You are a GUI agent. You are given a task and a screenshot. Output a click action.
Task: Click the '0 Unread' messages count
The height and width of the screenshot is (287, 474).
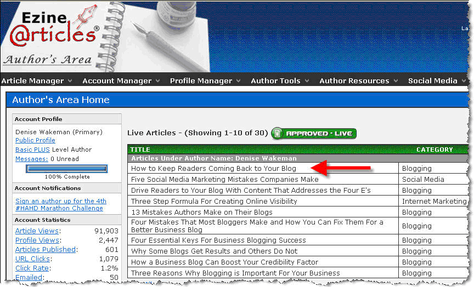pos(65,159)
